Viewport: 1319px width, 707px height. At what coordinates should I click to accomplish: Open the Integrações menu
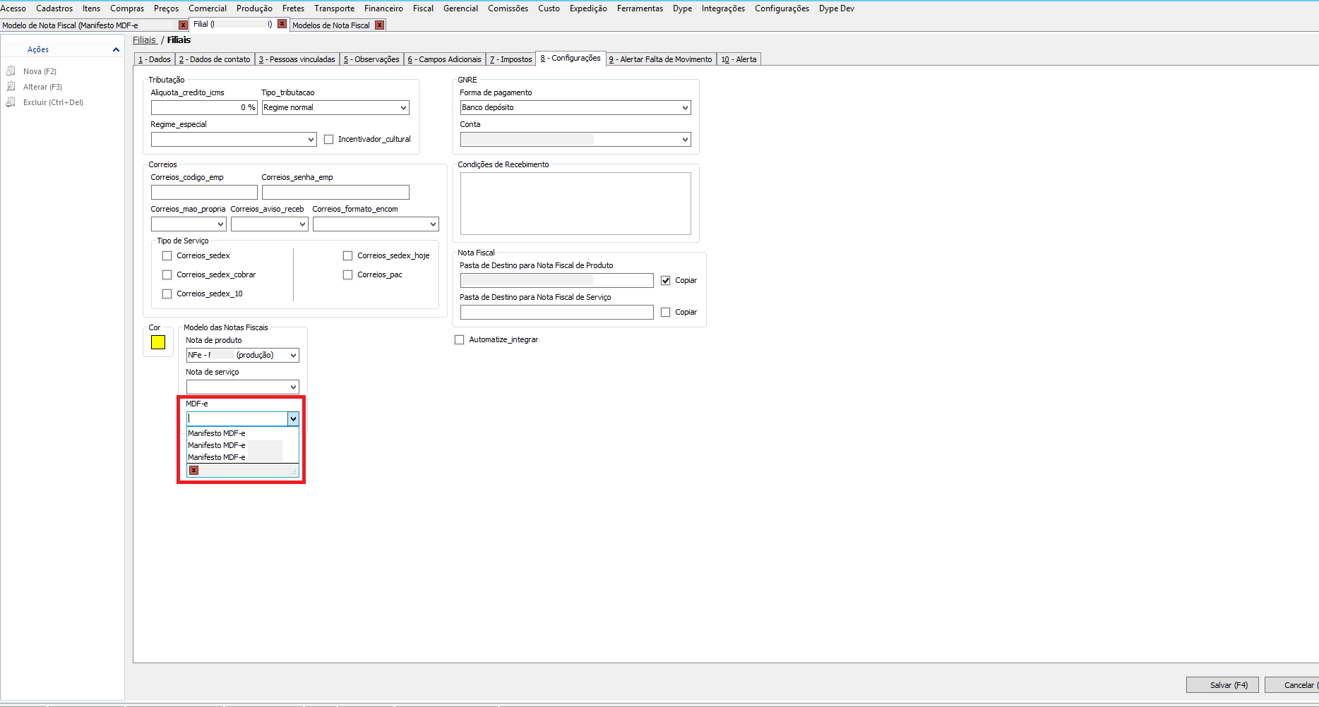coord(723,8)
